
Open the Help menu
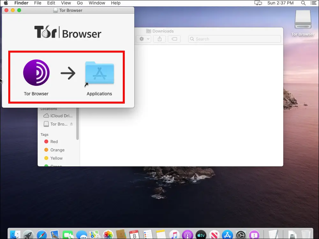click(x=115, y=3)
